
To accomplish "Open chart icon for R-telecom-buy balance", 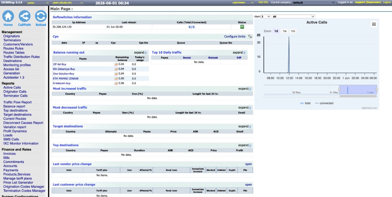I will [x=116, y=83].
